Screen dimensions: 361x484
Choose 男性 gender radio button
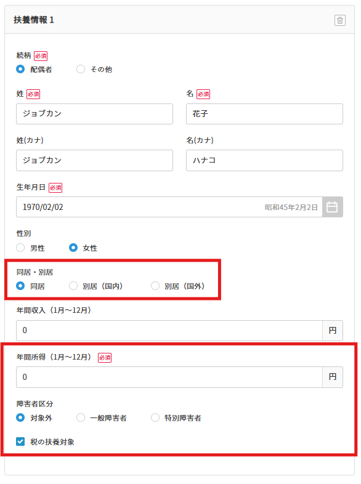20,248
